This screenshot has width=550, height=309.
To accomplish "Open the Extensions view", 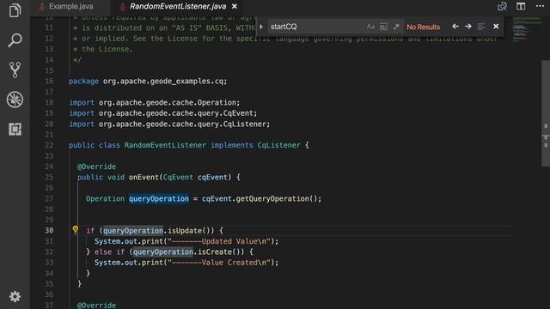I will pos(15,129).
